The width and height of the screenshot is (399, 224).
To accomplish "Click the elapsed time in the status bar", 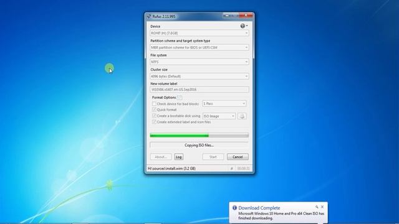I will [243, 169].
